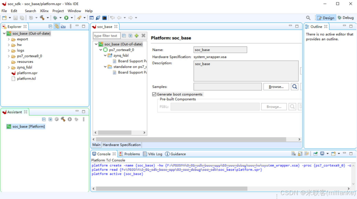Toggle Link with Editor in Explorer

click(x=57, y=26)
